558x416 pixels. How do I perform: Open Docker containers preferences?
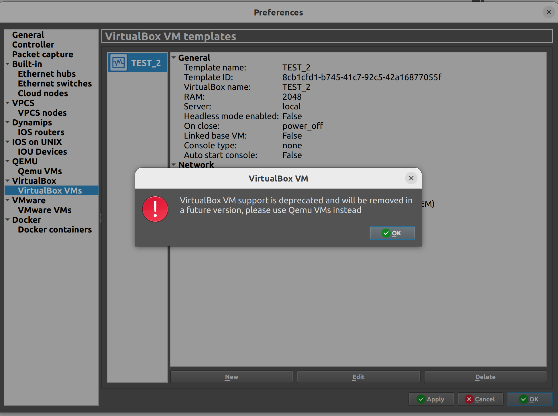coord(55,229)
